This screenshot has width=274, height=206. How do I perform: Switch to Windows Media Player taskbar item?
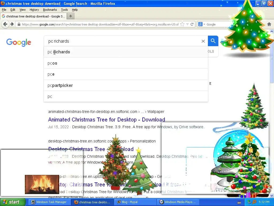[178, 202]
